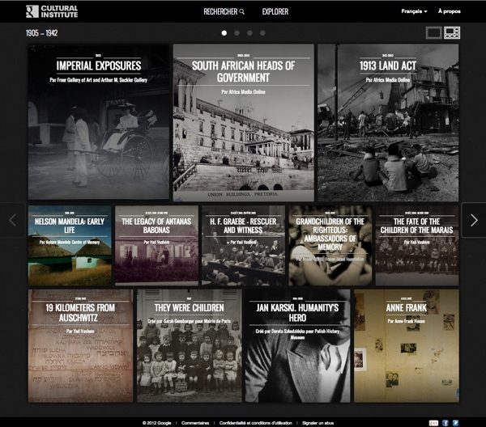Click the Rechercher magnifying glass icon
Viewport: 486px width, 427px height.
242,12
